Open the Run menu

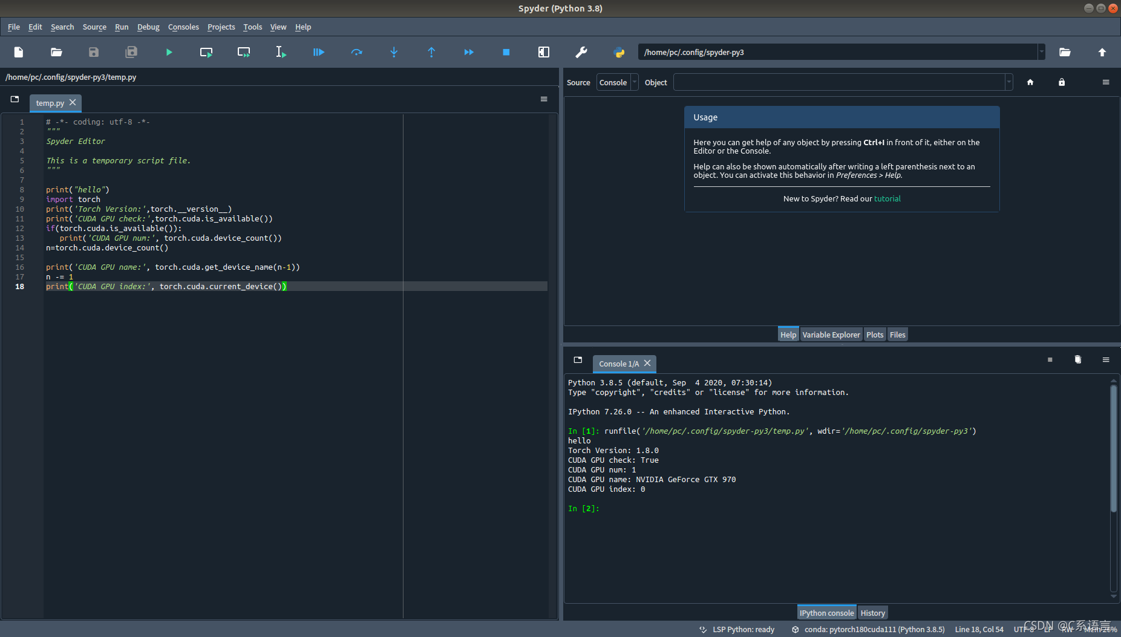(122, 27)
